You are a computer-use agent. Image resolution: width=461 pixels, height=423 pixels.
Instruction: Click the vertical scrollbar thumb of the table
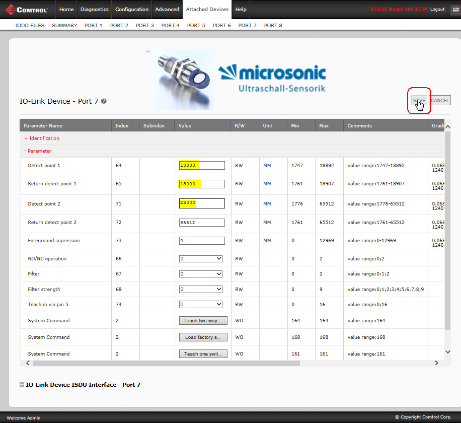448,231
